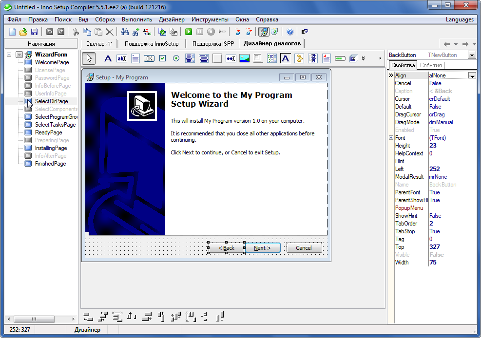Click the Save diskette icon in toolbar

point(34,32)
